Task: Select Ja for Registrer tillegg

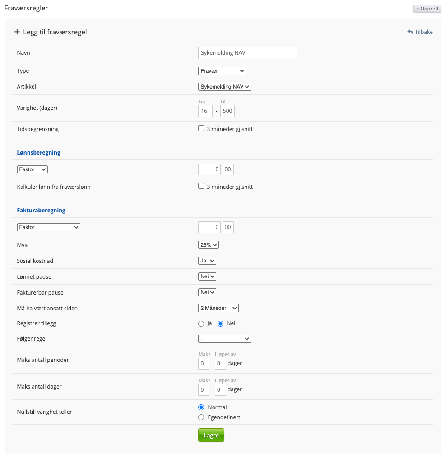Action: [201, 323]
